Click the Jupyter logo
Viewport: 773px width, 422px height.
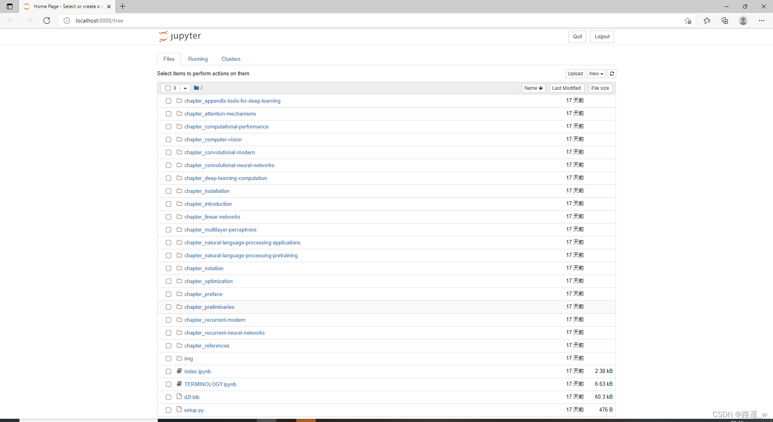180,36
